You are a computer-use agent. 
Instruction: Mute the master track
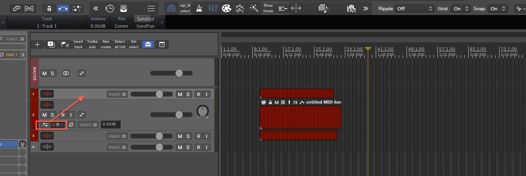pyautogui.click(x=45, y=73)
